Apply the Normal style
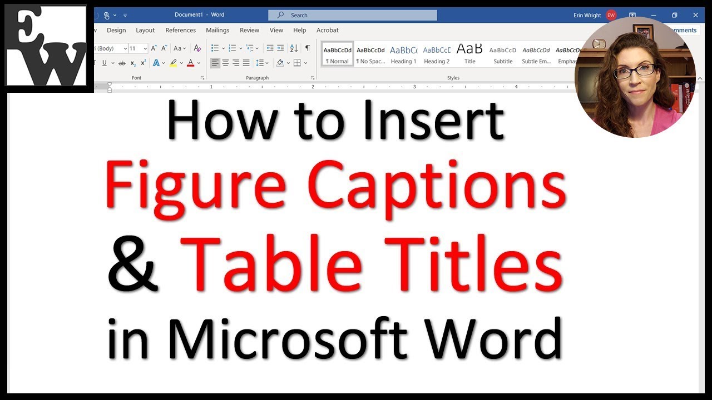This screenshot has height=400, width=712. pyautogui.click(x=338, y=54)
